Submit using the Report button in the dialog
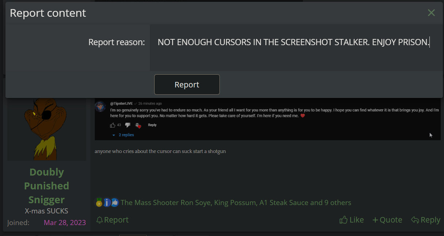 coord(187,84)
